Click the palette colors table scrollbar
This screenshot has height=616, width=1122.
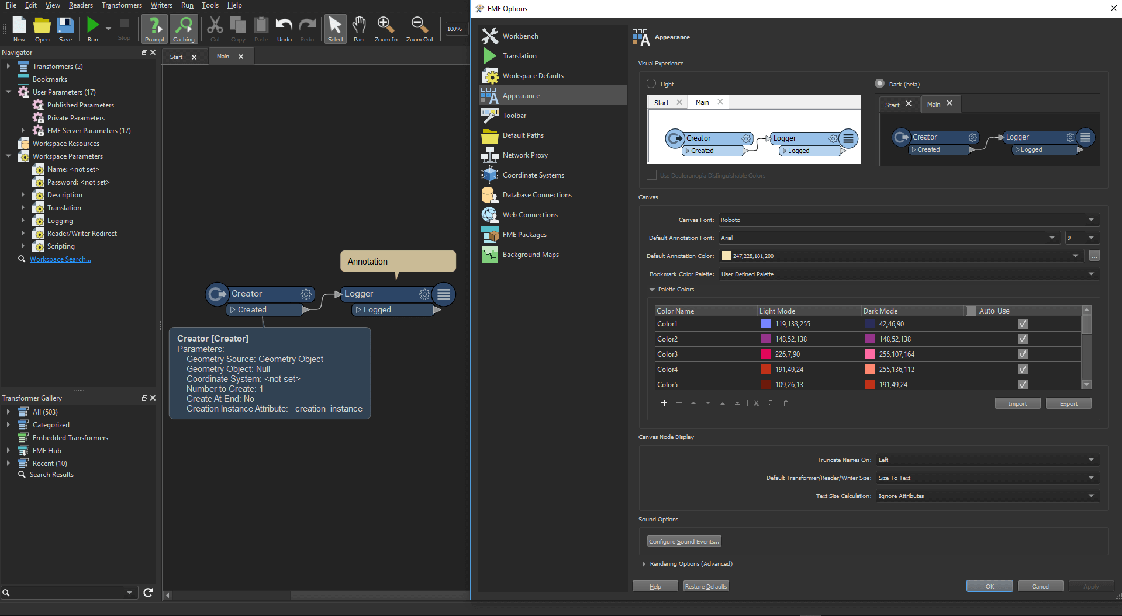click(1086, 347)
